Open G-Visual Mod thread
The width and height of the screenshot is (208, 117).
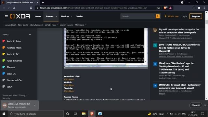(x=180, y=86)
